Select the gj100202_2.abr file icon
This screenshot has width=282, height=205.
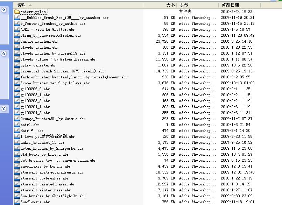pyautogui.click(x=17, y=89)
